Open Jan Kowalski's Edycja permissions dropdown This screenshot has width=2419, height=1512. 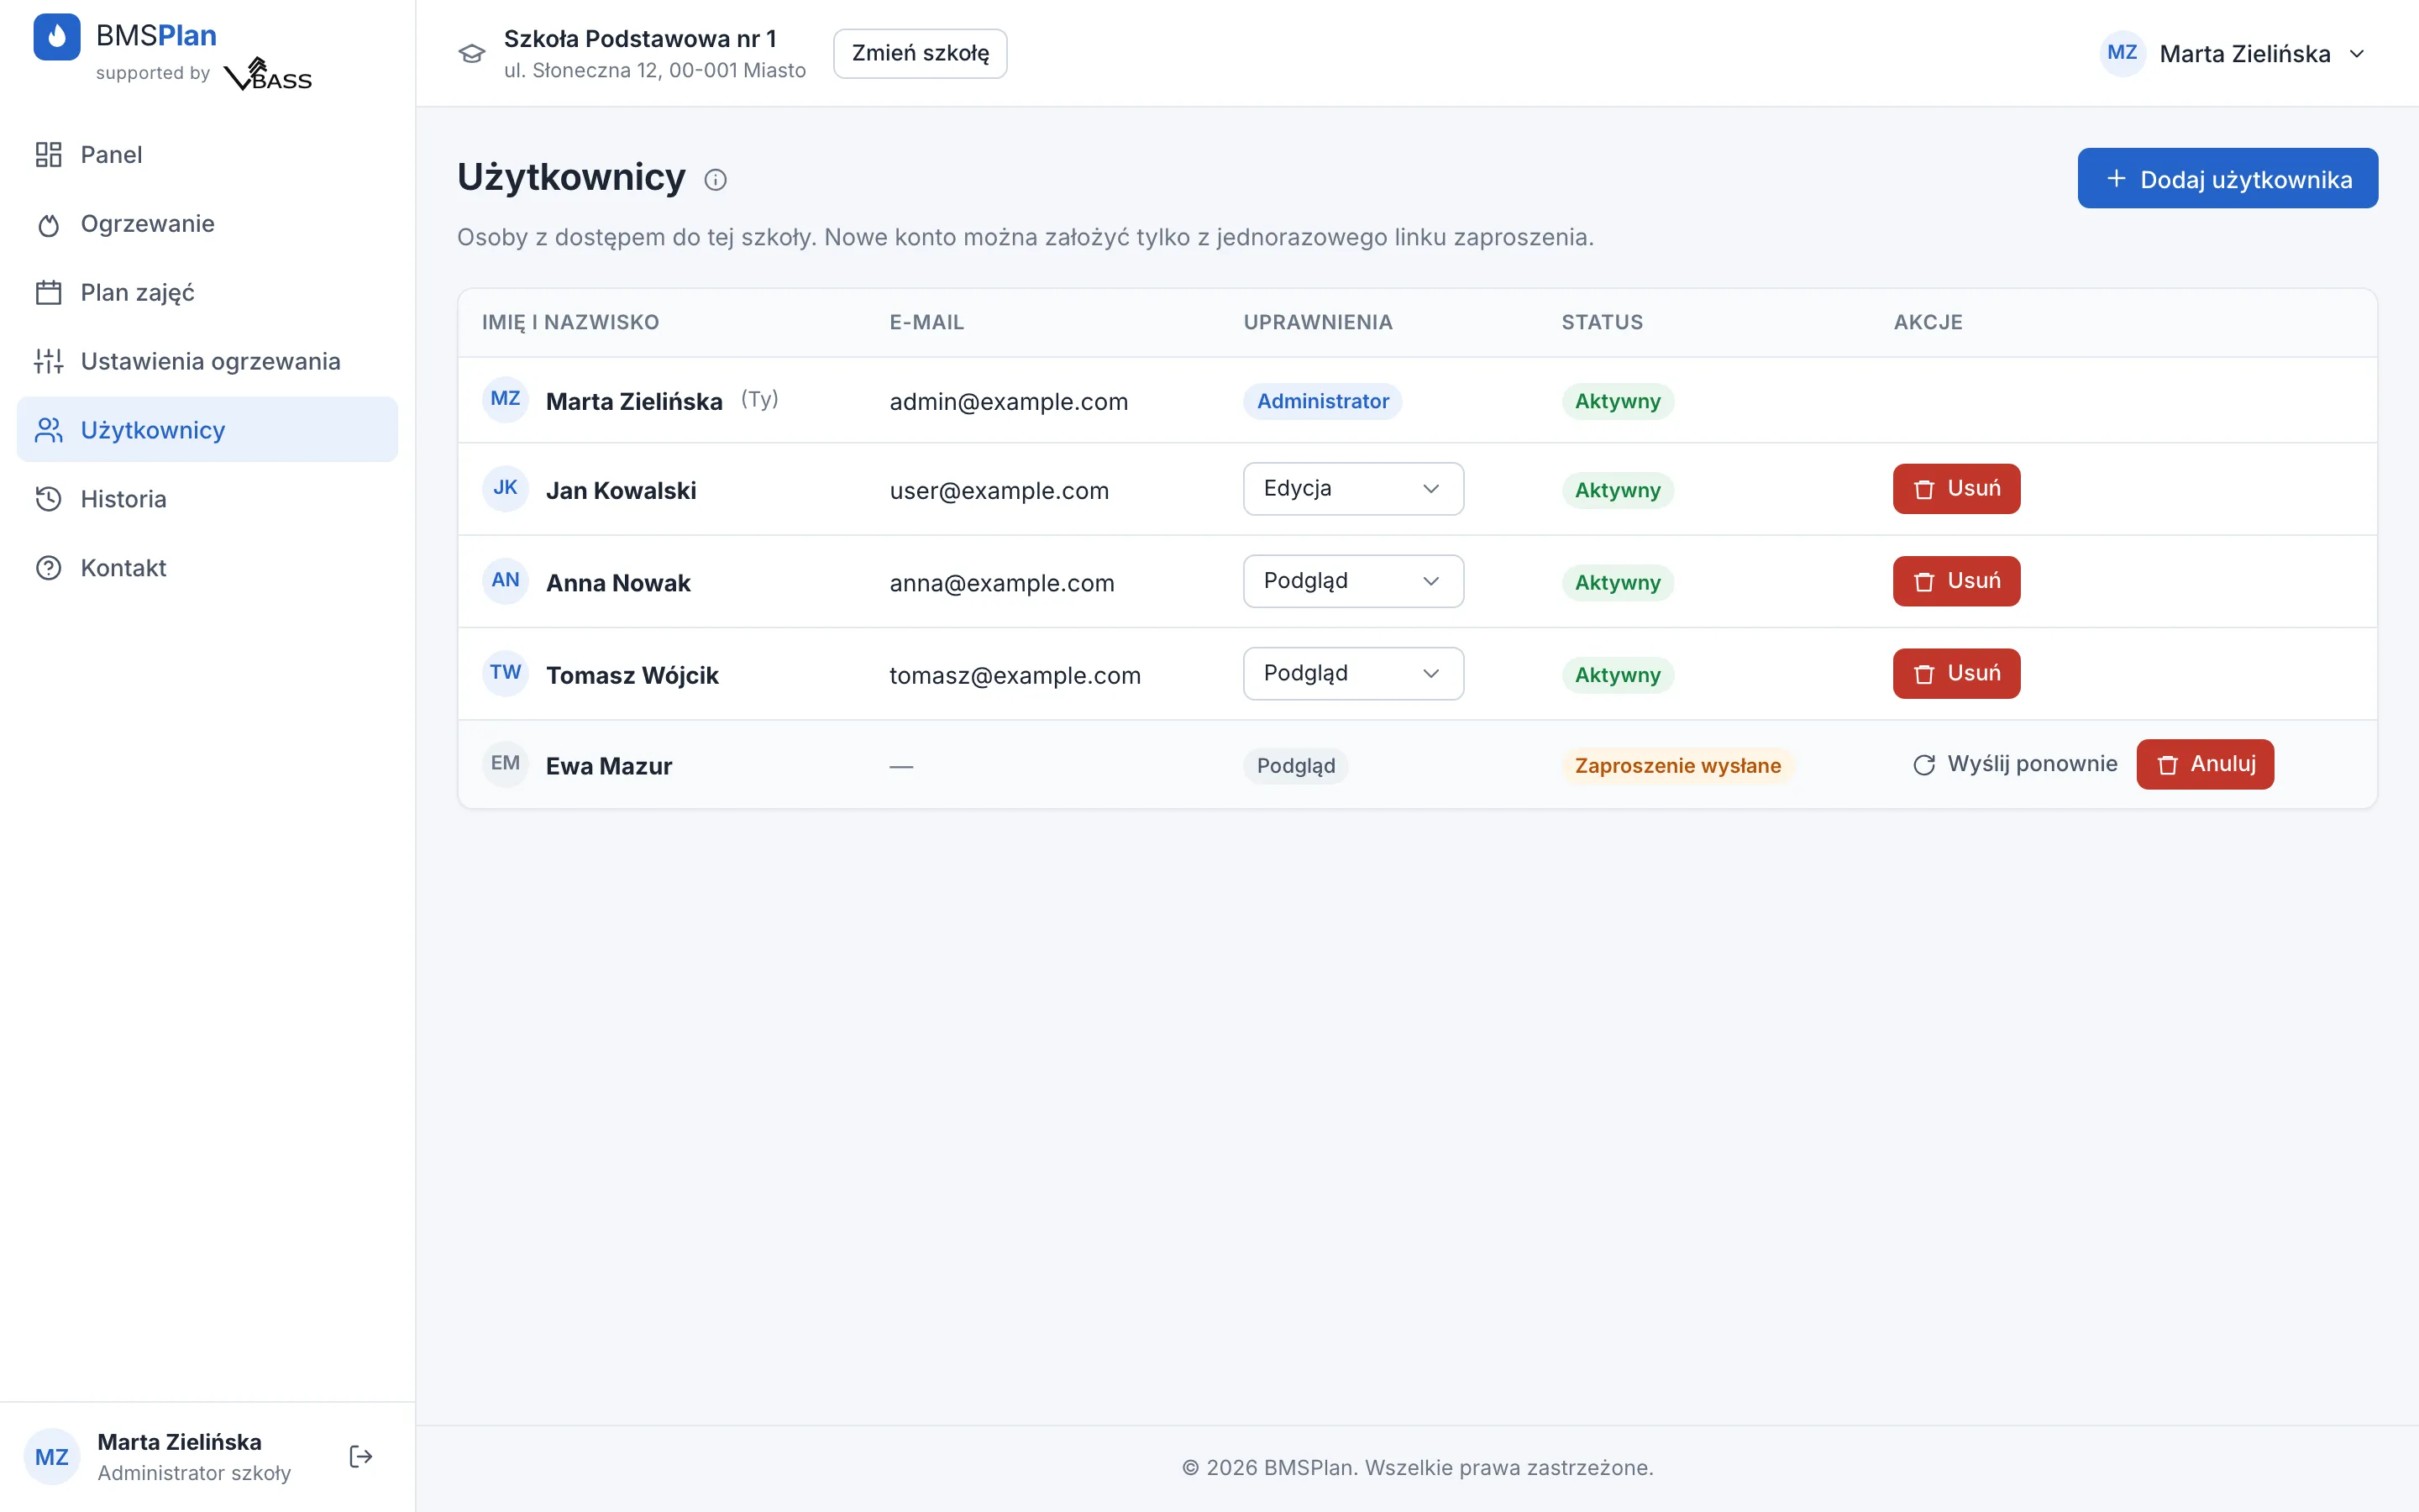1353,489
